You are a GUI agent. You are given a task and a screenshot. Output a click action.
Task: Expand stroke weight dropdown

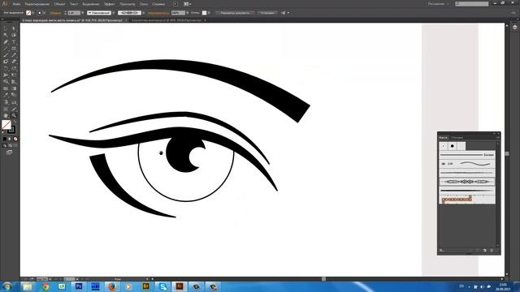[x=82, y=13]
